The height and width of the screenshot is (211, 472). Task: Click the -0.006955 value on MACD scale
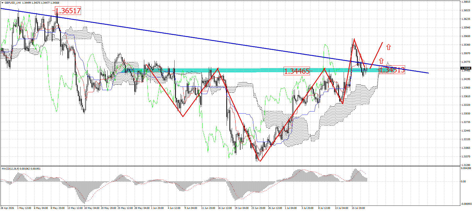(x=466, y=204)
